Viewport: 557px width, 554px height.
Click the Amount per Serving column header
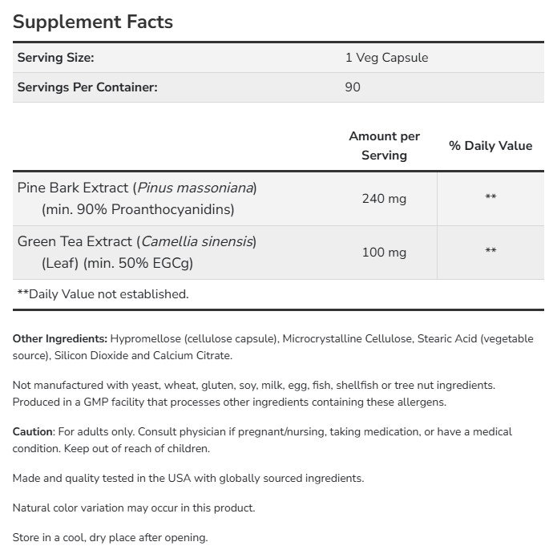pyautogui.click(x=384, y=146)
